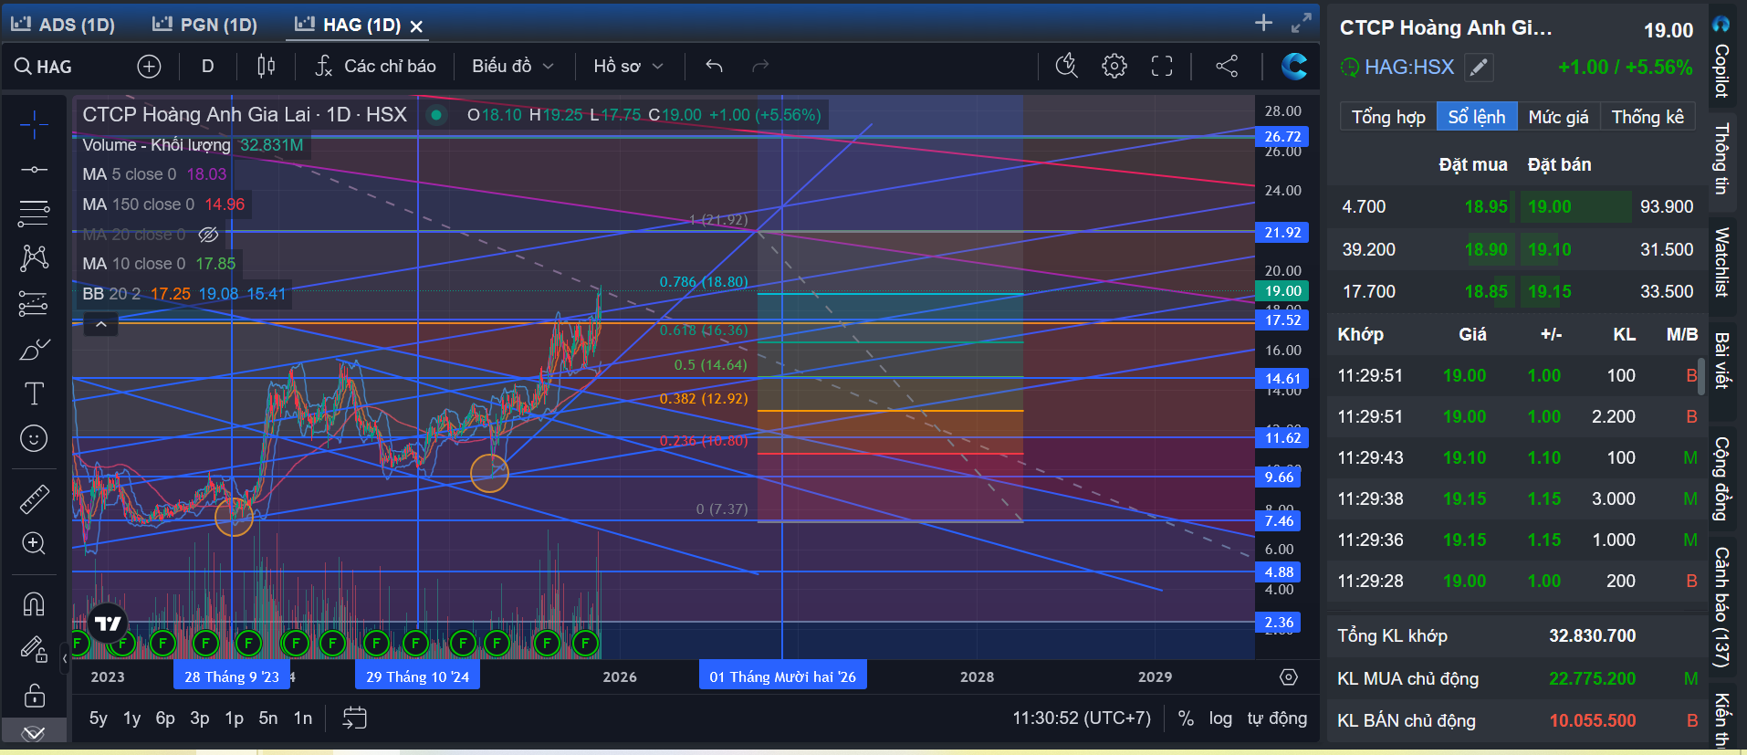Switch to the ADS (1D) chart tab
Image resolution: width=1747 pixels, height=755 pixels.
[63, 25]
